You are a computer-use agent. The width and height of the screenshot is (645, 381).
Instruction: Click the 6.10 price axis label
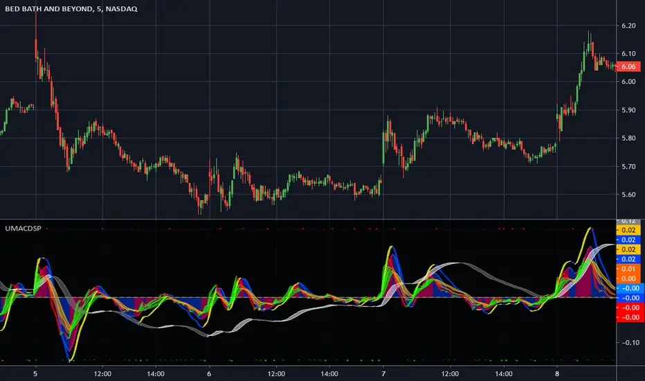pos(628,53)
